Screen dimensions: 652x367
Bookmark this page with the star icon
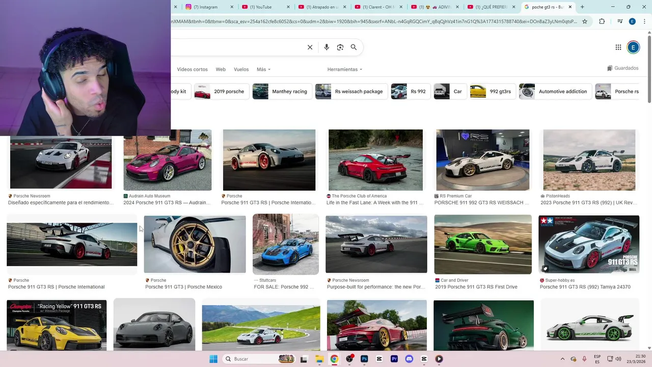585,21
